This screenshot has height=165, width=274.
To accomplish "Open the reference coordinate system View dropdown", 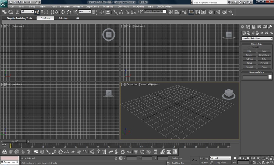I will (85, 12).
